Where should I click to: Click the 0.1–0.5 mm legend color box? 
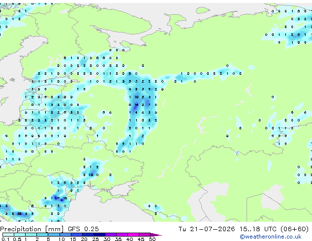(8, 235)
